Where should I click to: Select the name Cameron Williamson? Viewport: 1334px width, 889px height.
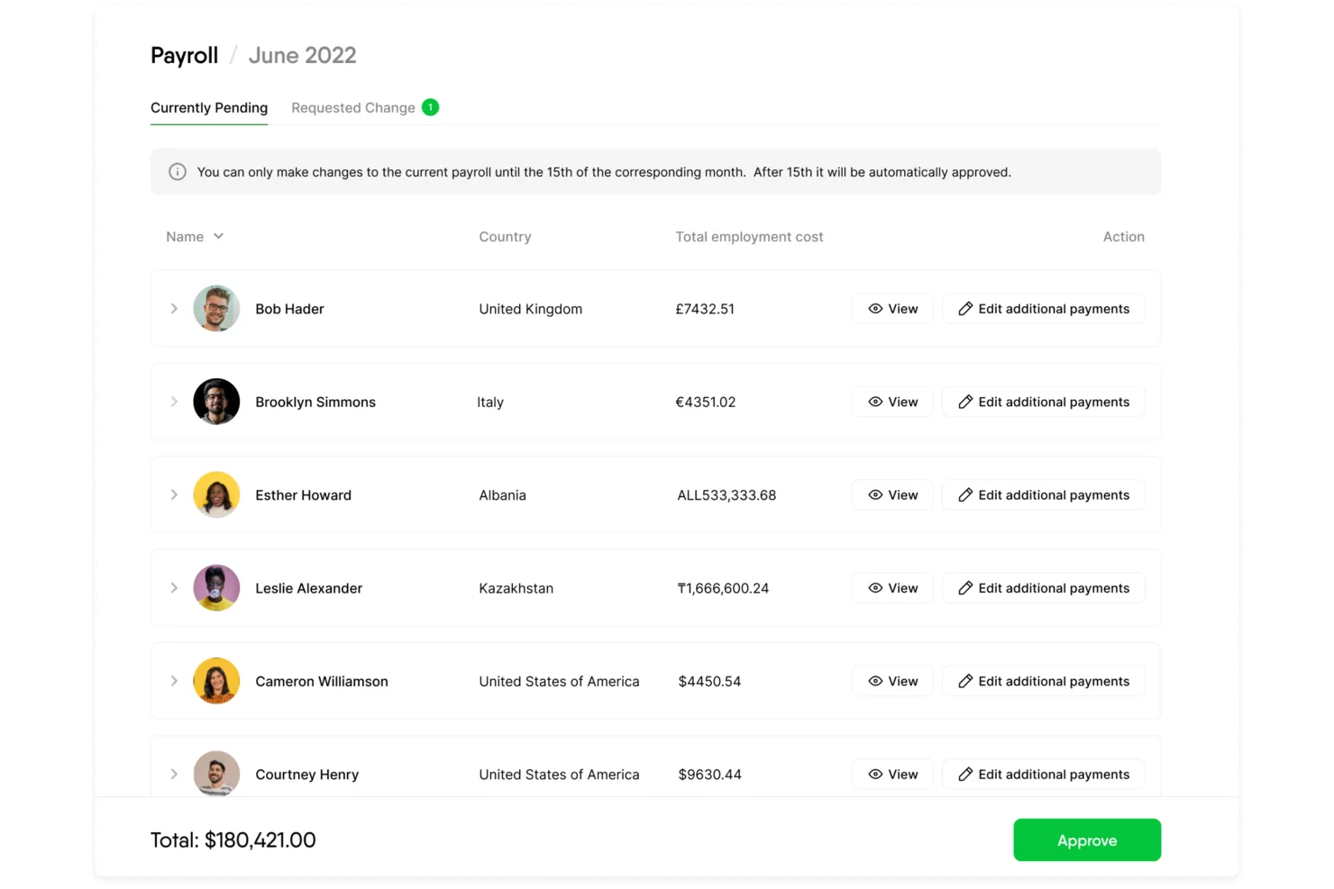point(322,681)
